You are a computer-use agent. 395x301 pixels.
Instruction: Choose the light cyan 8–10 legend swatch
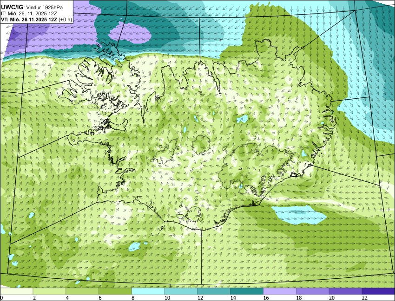[148, 291]
